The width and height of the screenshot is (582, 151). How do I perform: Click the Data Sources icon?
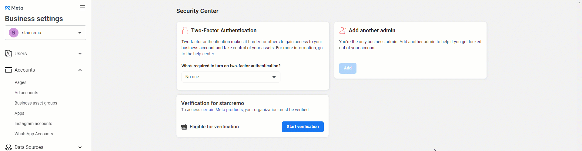click(8, 147)
